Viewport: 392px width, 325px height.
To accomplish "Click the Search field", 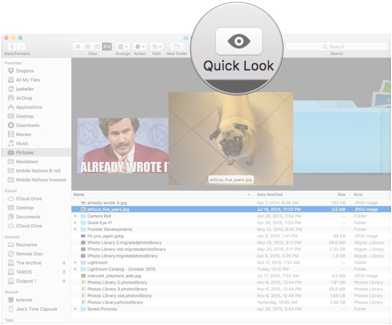I will pos(336,47).
